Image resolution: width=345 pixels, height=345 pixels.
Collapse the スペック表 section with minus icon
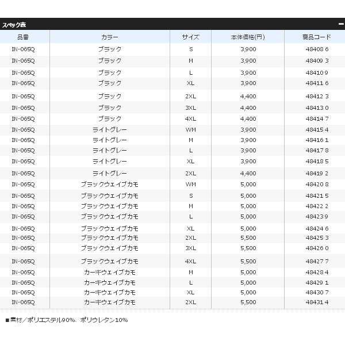click(x=340, y=24)
